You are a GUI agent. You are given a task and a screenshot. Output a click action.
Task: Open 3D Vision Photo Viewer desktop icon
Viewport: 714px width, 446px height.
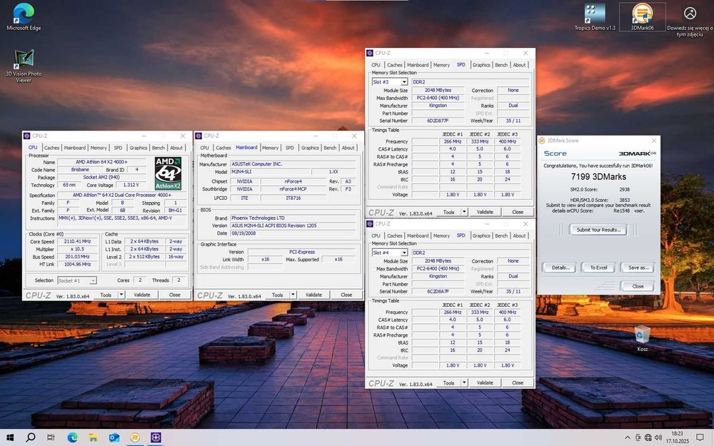pos(24,66)
